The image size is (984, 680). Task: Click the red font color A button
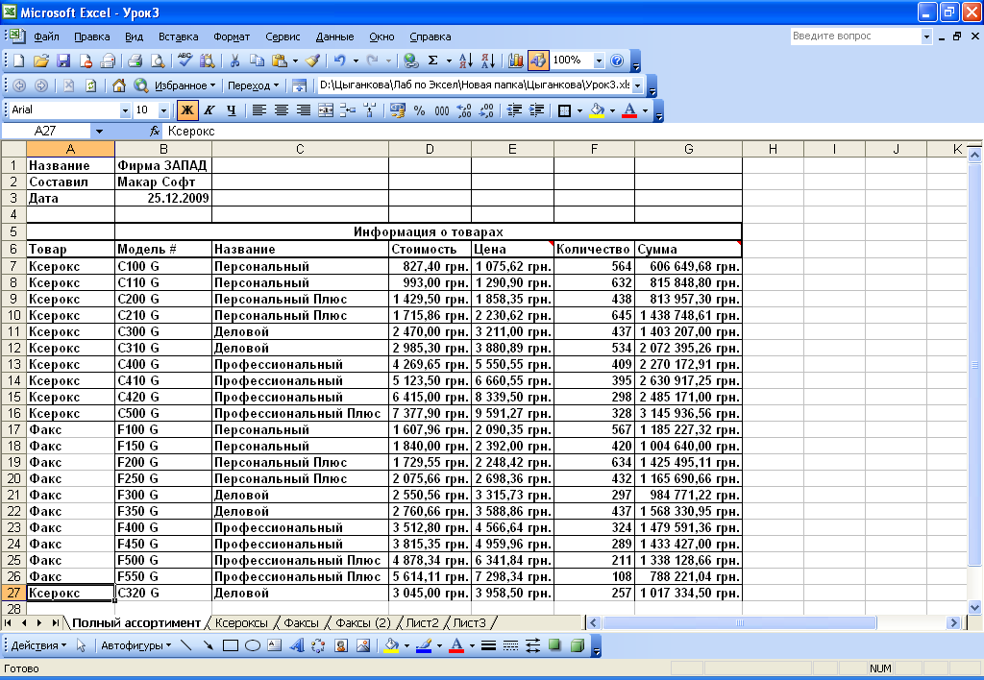(x=629, y=111)
